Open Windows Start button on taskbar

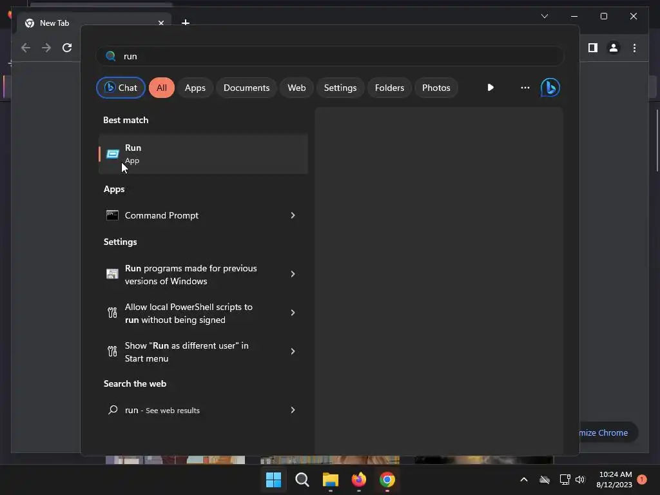click(x=273, y=480)
